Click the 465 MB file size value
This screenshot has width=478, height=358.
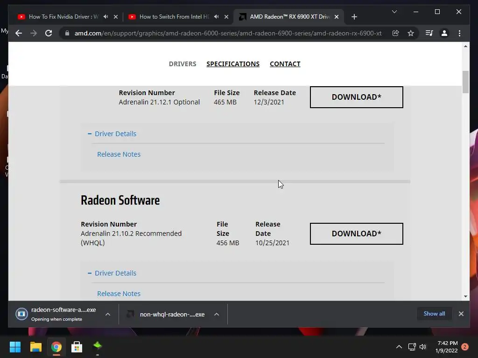tap(225, 102)
